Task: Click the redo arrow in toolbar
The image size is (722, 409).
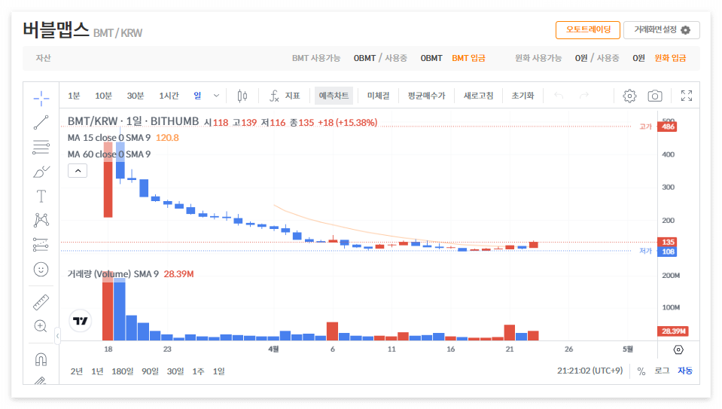Action: (584, 96)
